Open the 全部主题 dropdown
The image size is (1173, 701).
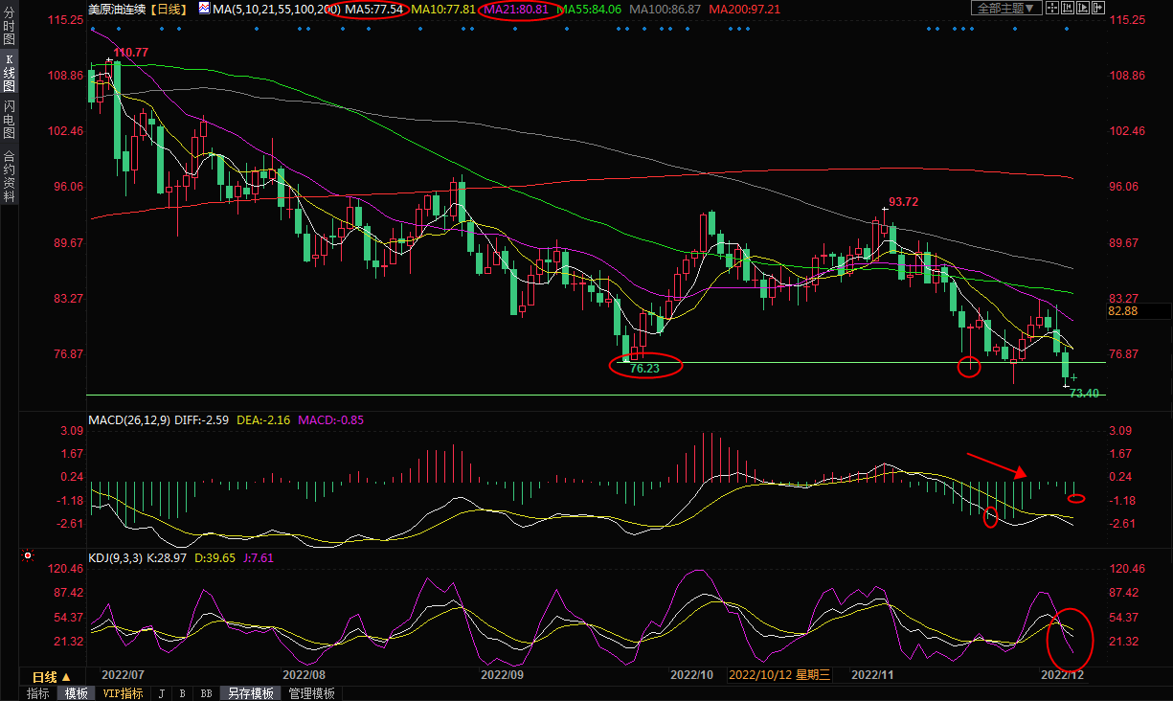1006,8
